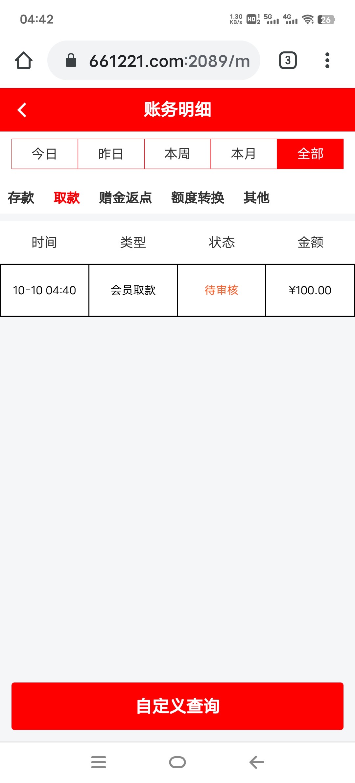355x783 pixels.
Task: Switch to the 本月 filter
Action: (244, 154)
